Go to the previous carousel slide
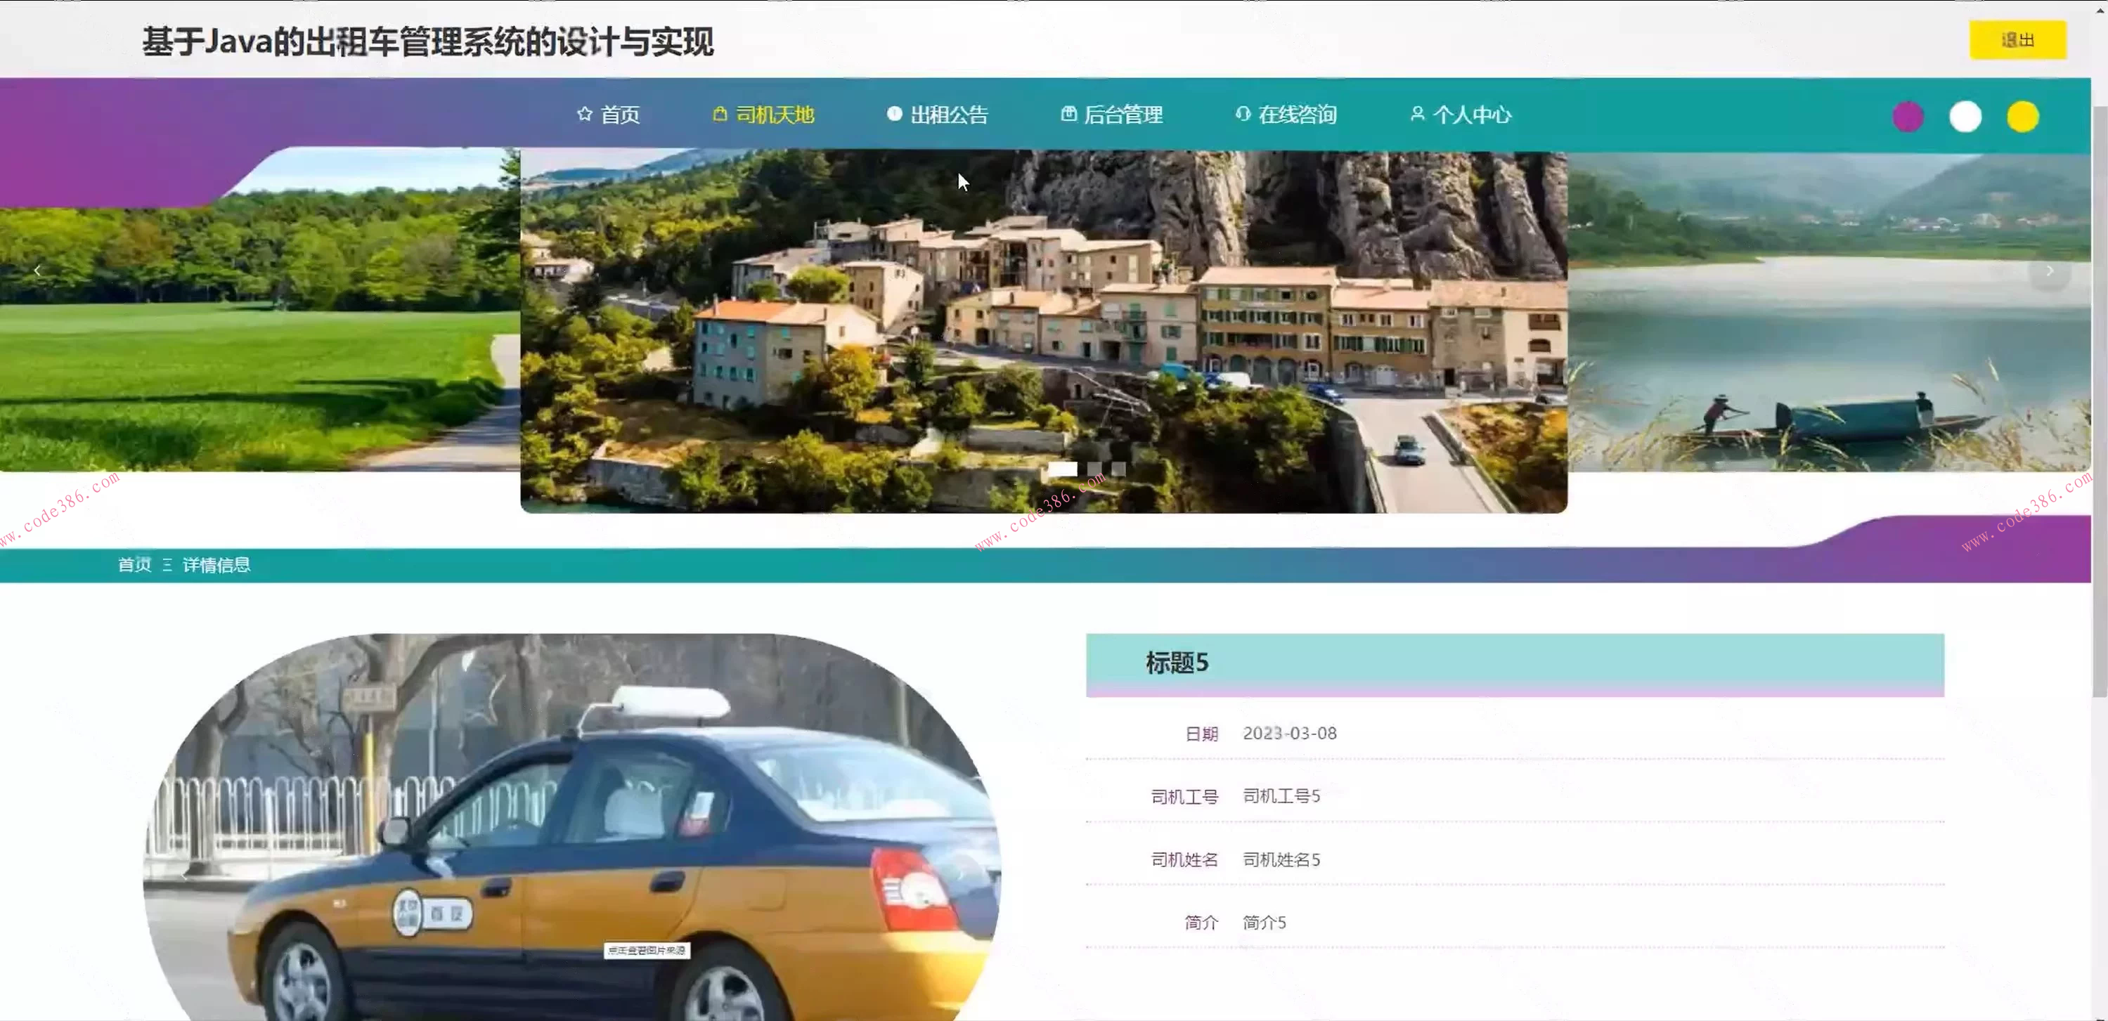The height and width of the screenshot is (1021, 2108). tap(37, 271)
